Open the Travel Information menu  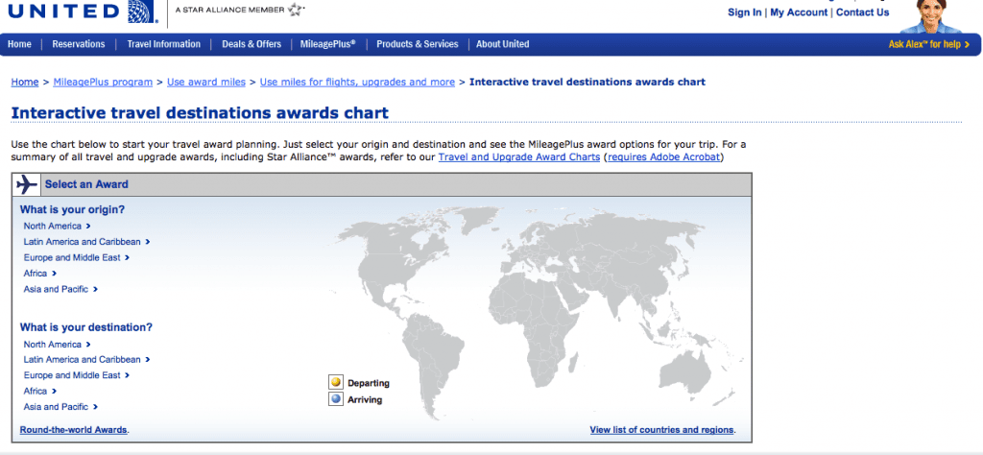[163, 44]
